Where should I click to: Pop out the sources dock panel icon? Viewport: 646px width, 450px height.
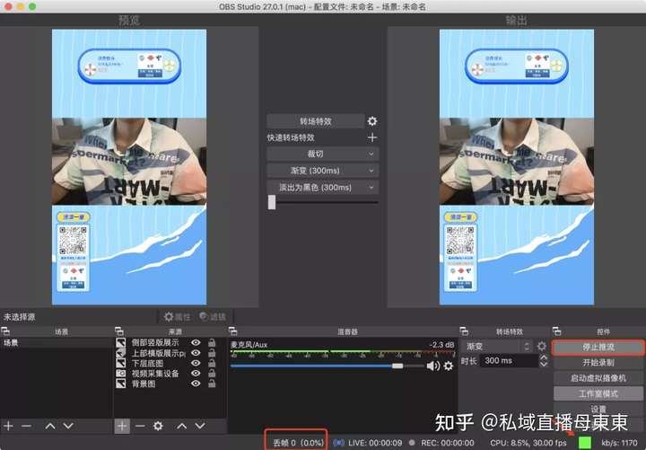pos(119,331)
